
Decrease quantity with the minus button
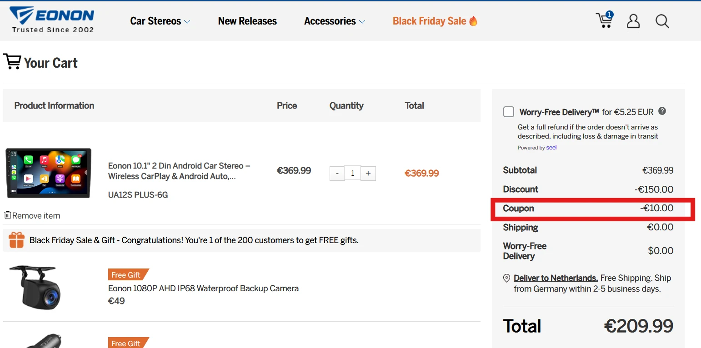click(337, 174)
